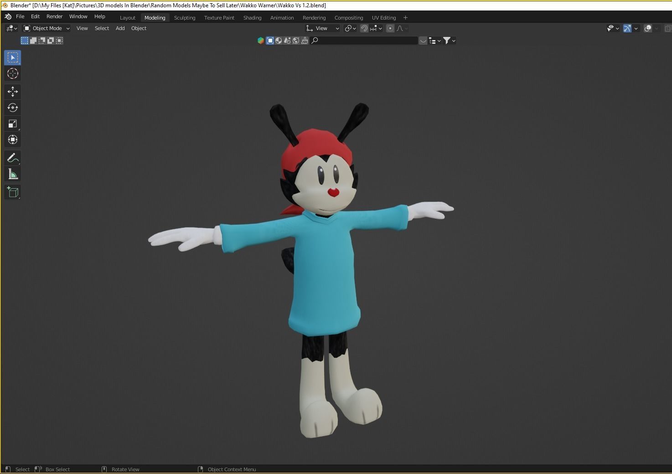
Task: Set selection mode to extend
Action: coord(33,41)
